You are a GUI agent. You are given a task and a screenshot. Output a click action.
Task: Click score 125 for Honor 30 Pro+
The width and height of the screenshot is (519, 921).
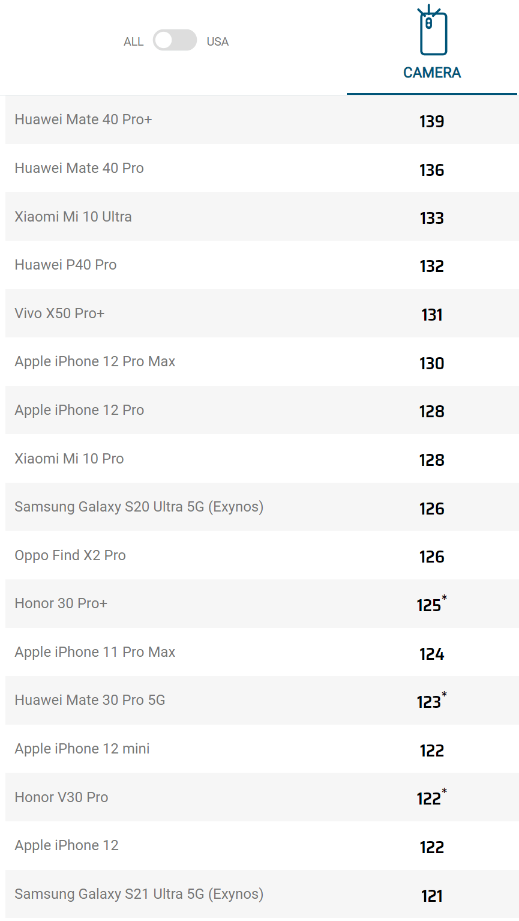pyautogui.click(x=430, y=605)
